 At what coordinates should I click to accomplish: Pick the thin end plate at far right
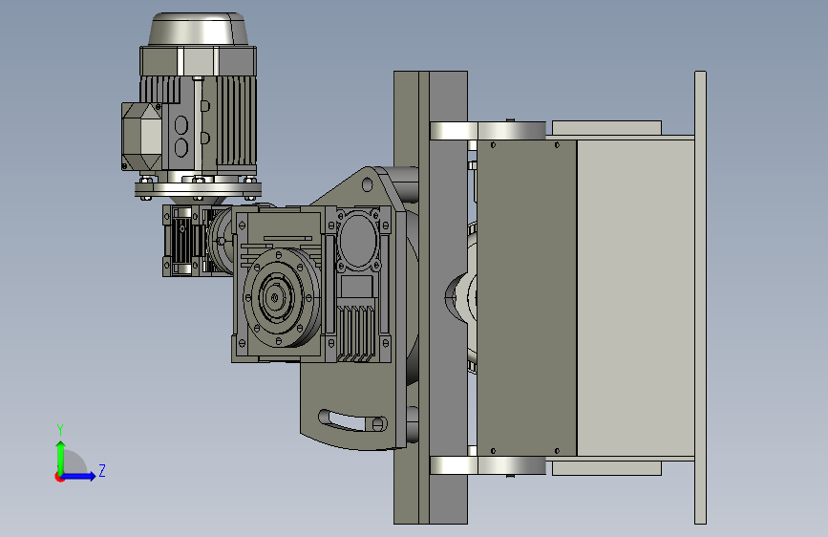click(700, 297)
